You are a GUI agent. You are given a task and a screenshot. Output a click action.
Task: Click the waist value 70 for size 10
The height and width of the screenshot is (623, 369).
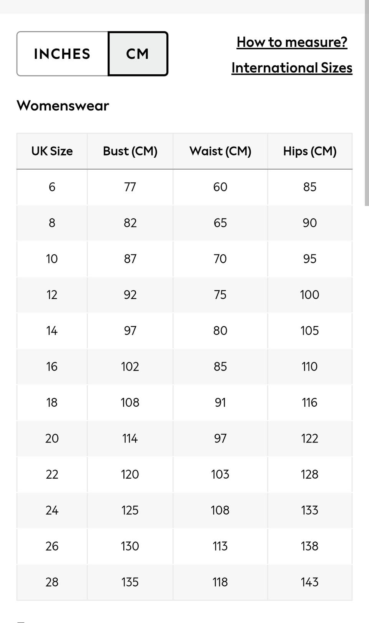(x=220, y=259)
